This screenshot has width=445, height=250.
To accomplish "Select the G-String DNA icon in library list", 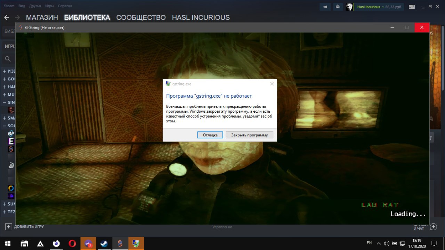I will click(x=11, y=149).
